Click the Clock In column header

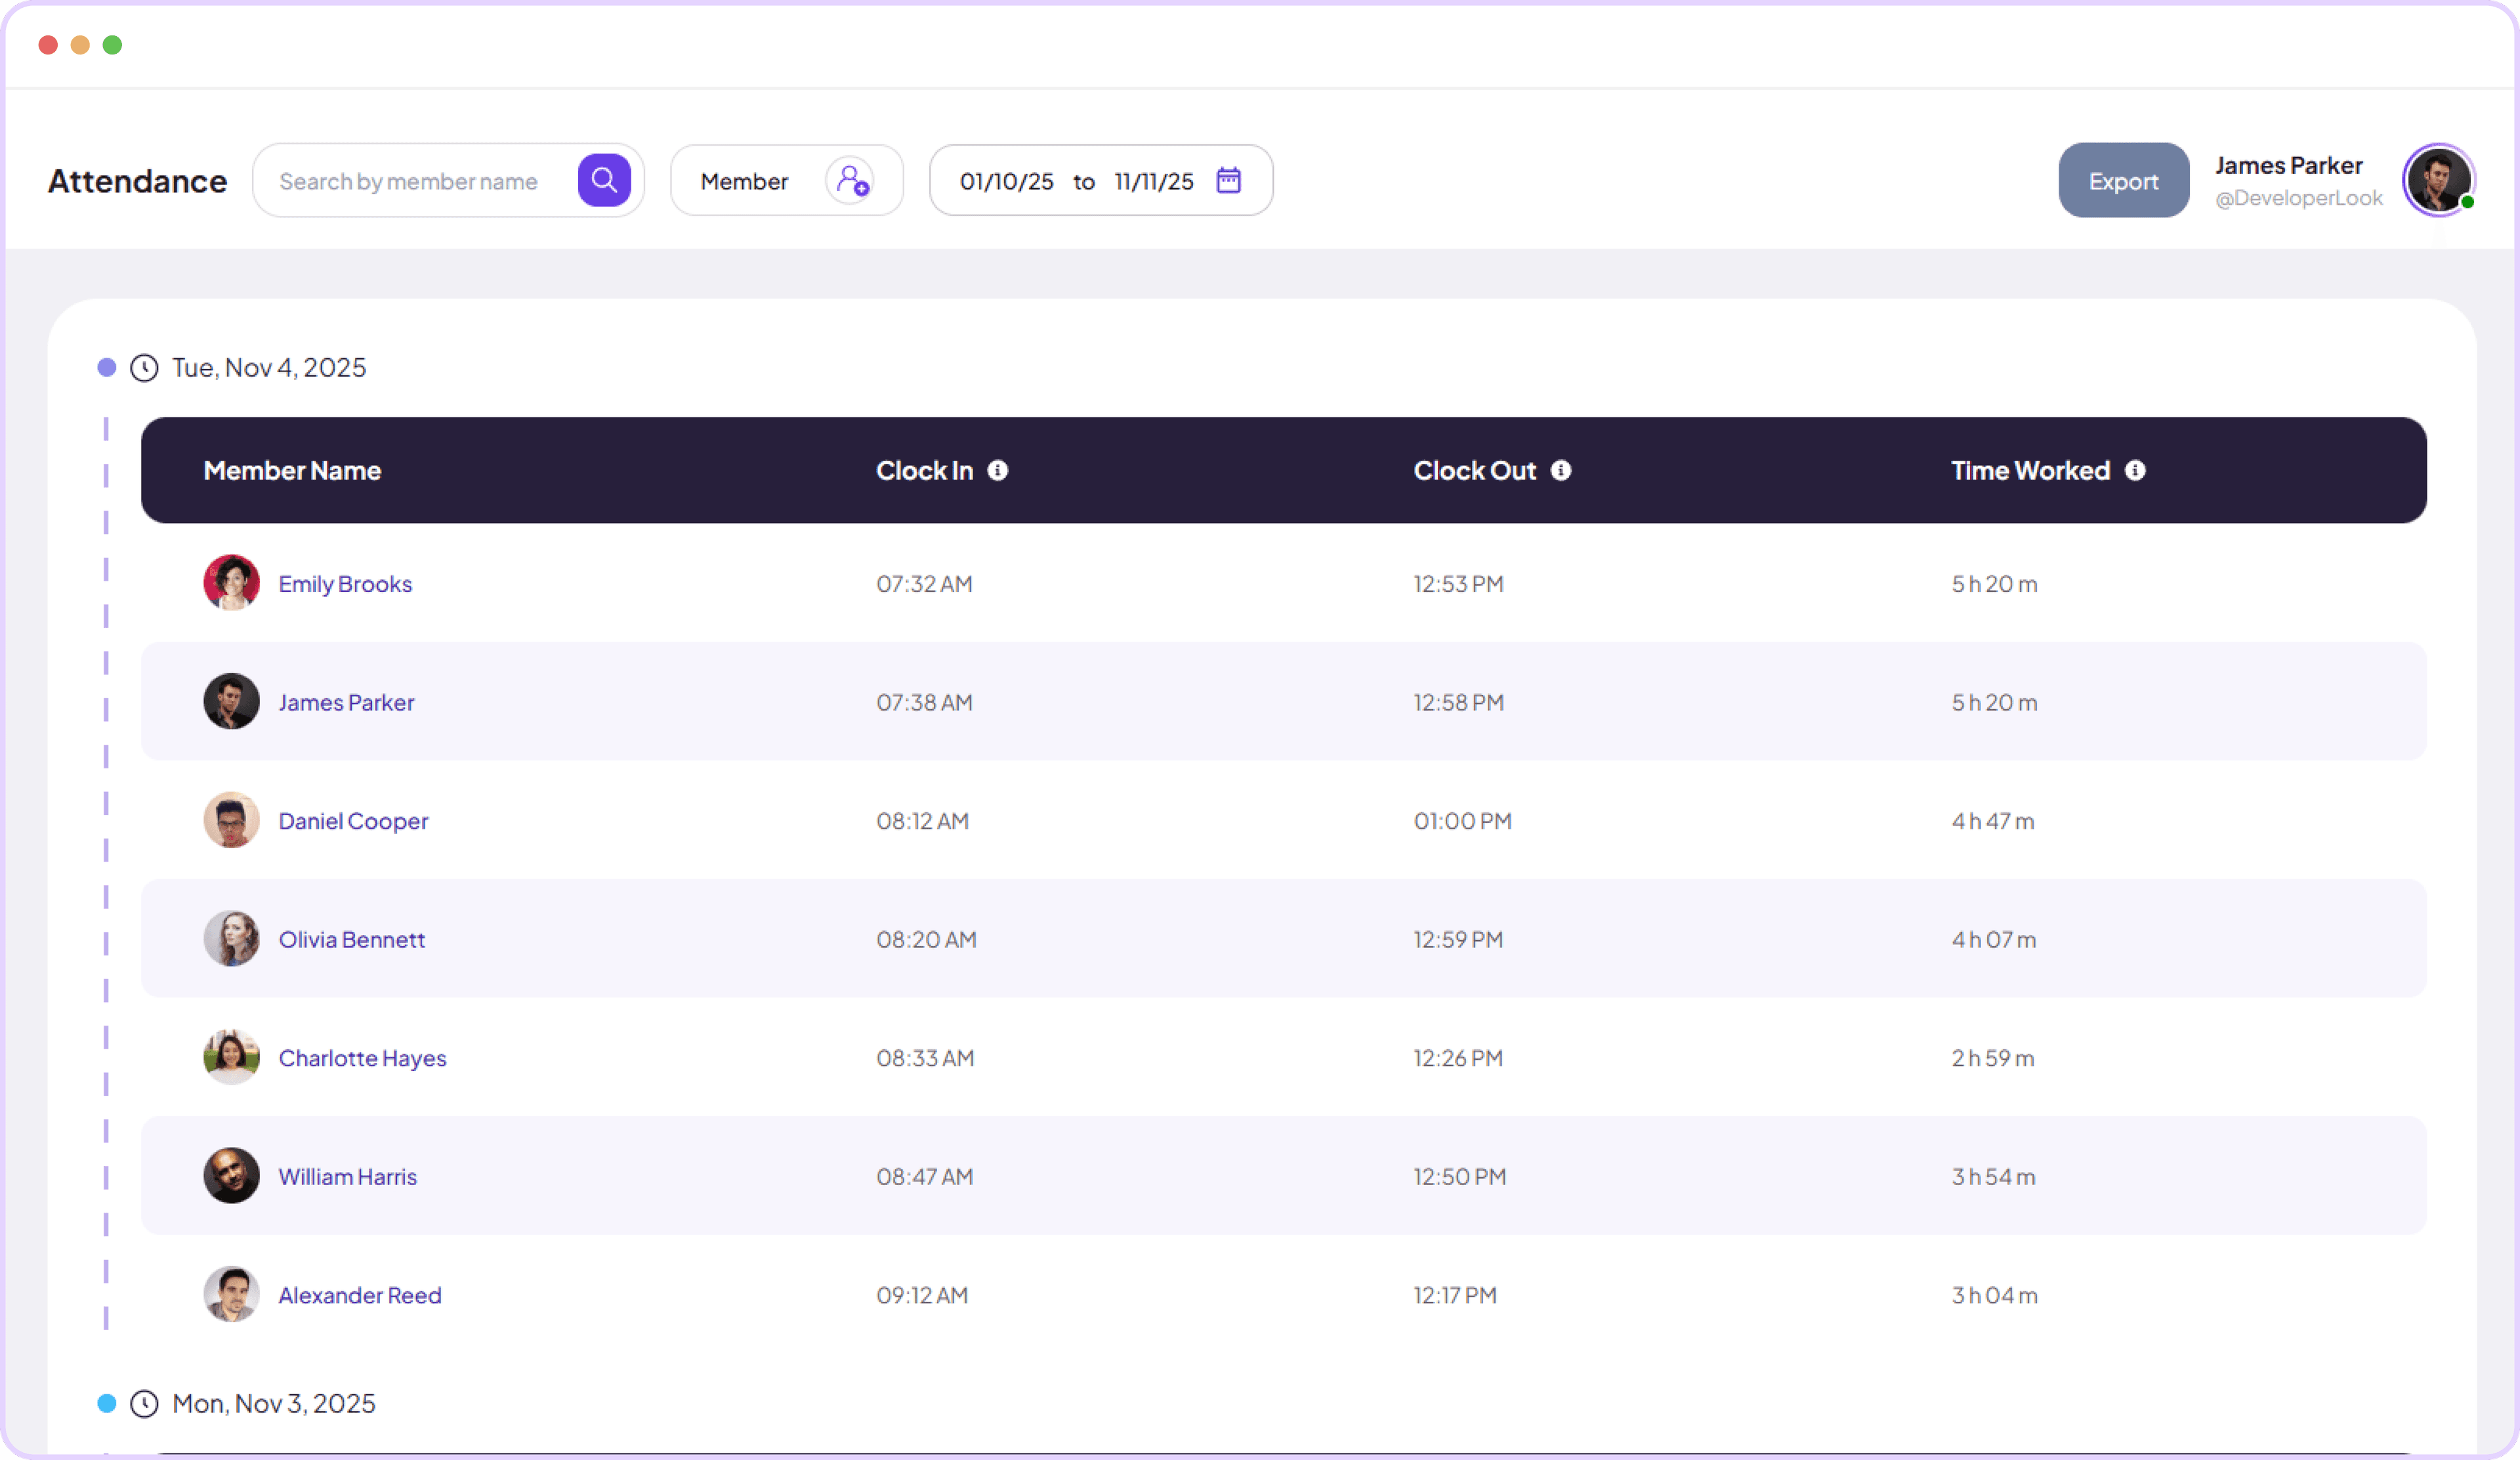pyautogui.click(x=924, y=470)
